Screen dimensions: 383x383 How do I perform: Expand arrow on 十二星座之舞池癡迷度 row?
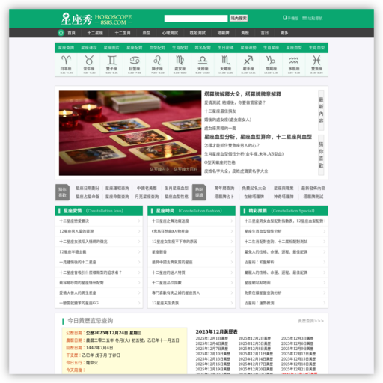tap(232, 221)
